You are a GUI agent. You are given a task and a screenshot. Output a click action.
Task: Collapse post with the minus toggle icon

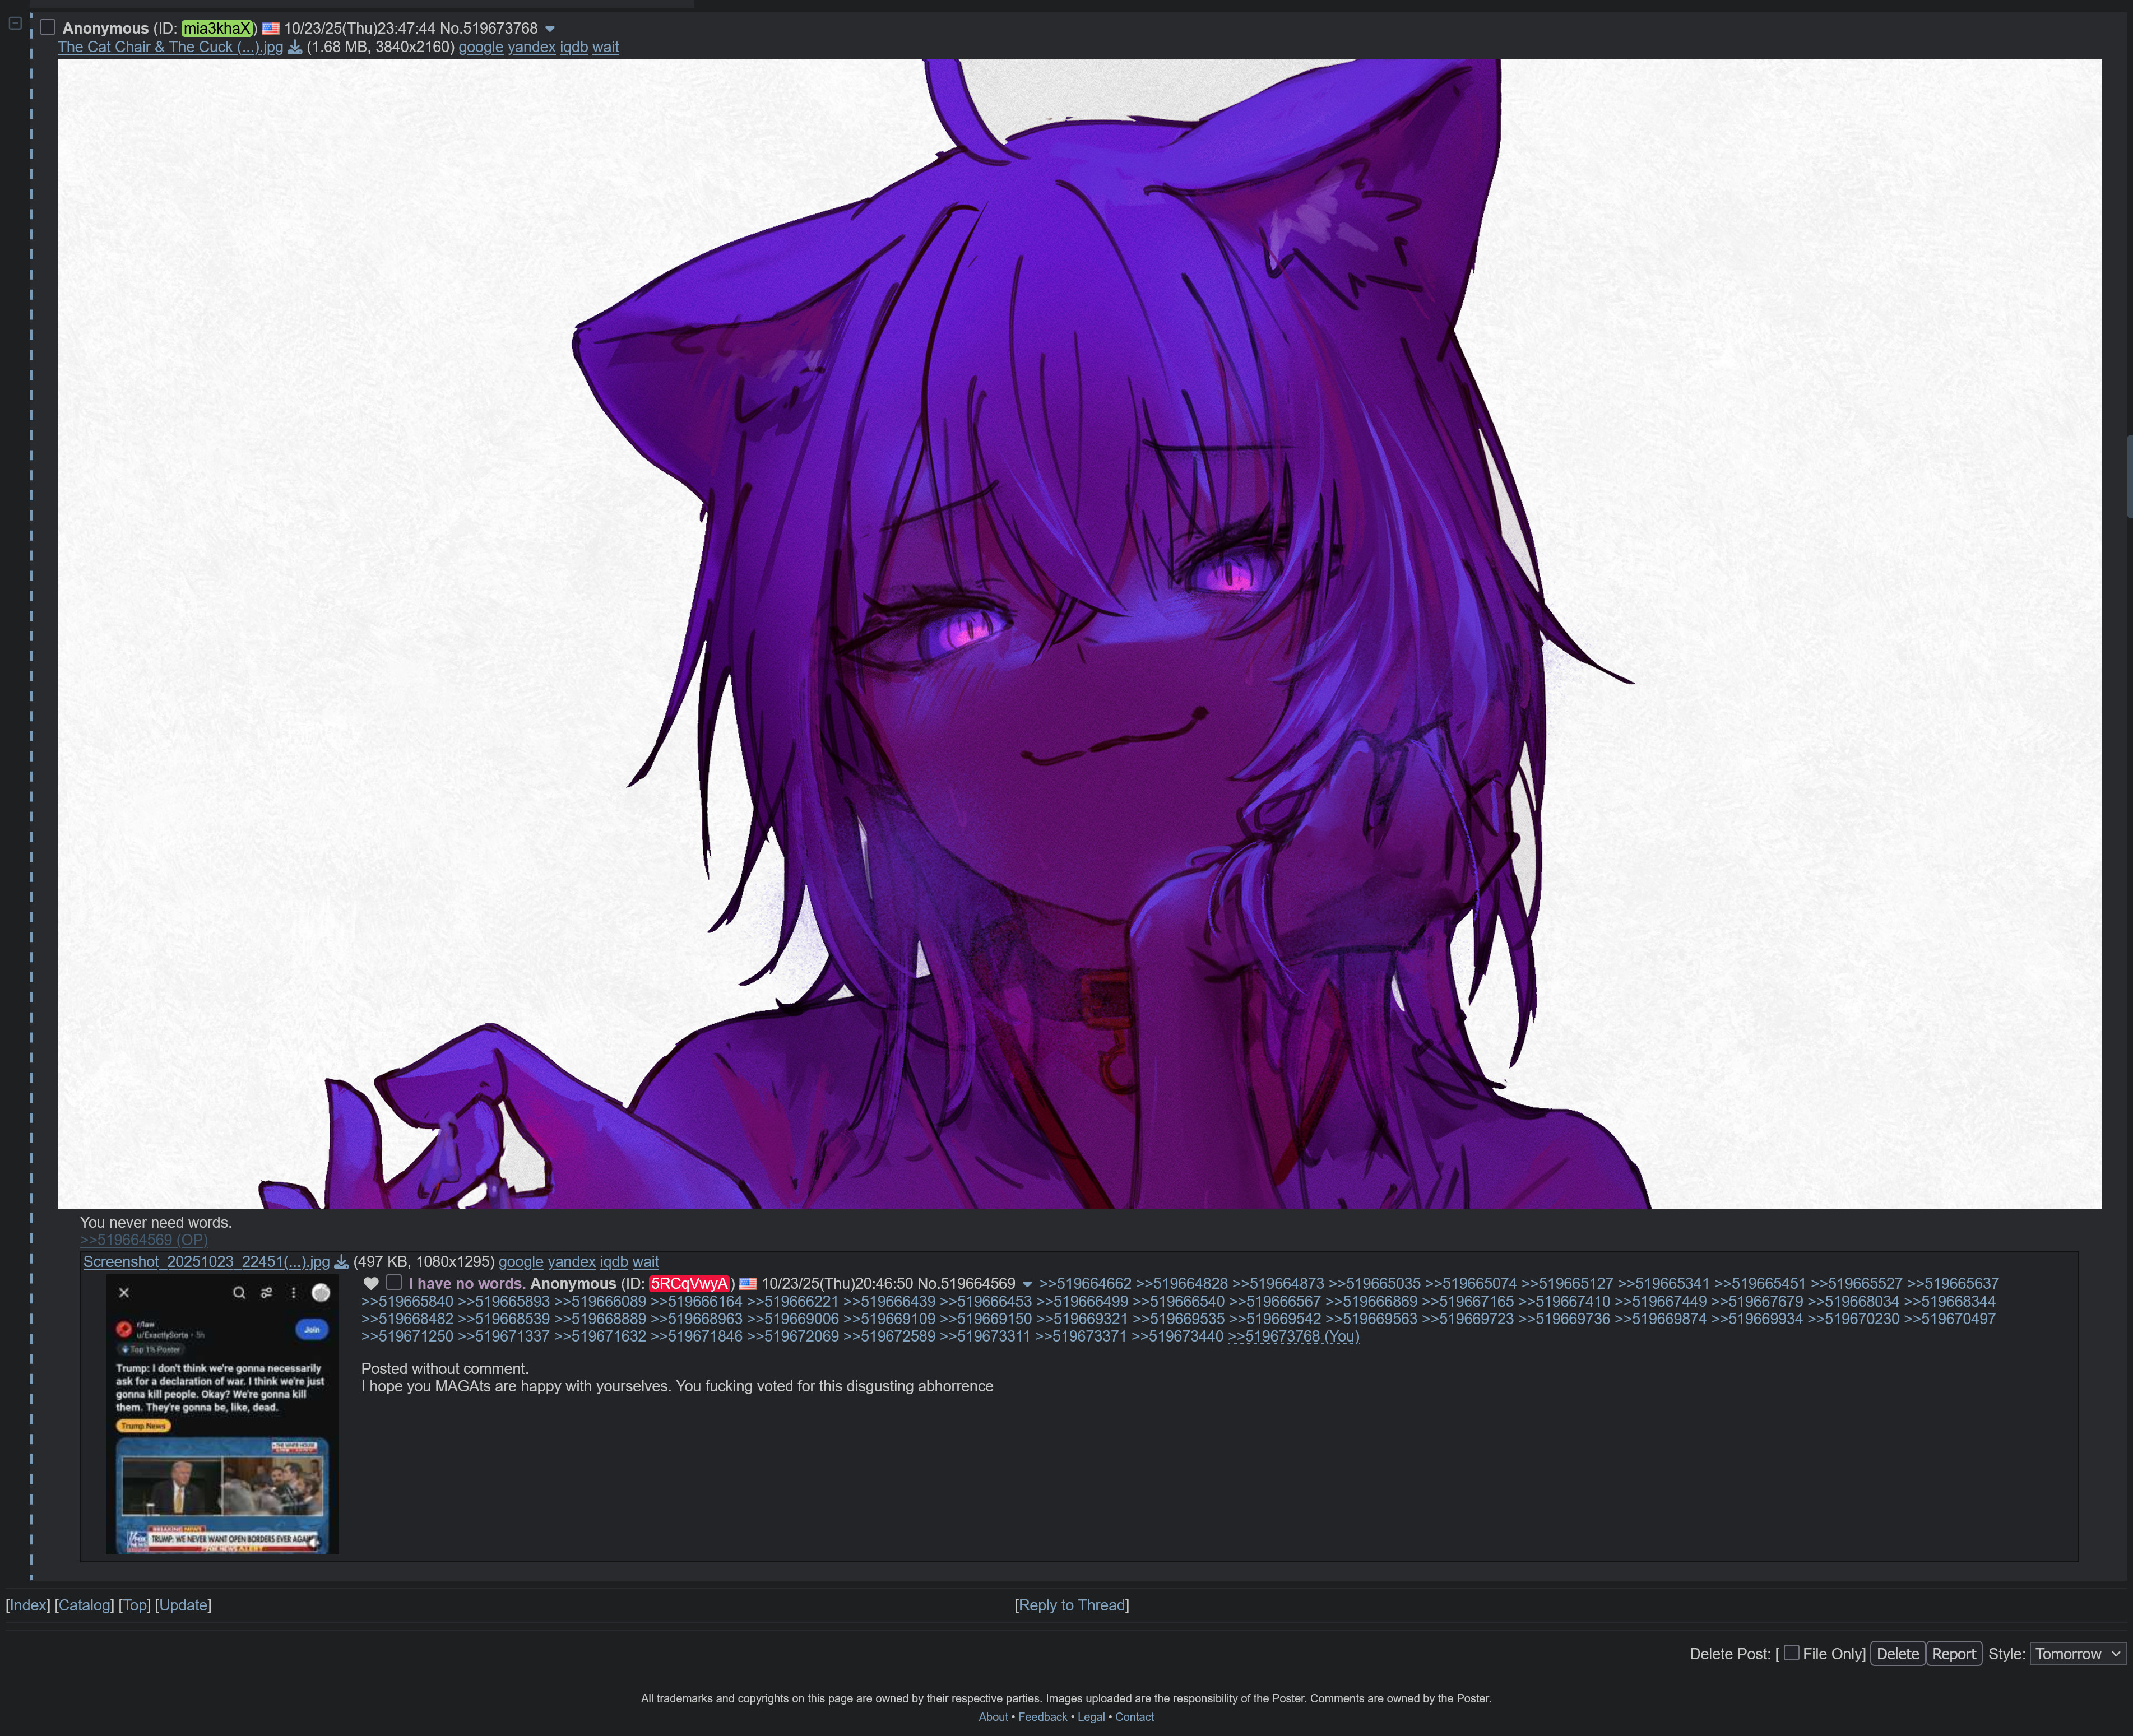coord(15,23)
